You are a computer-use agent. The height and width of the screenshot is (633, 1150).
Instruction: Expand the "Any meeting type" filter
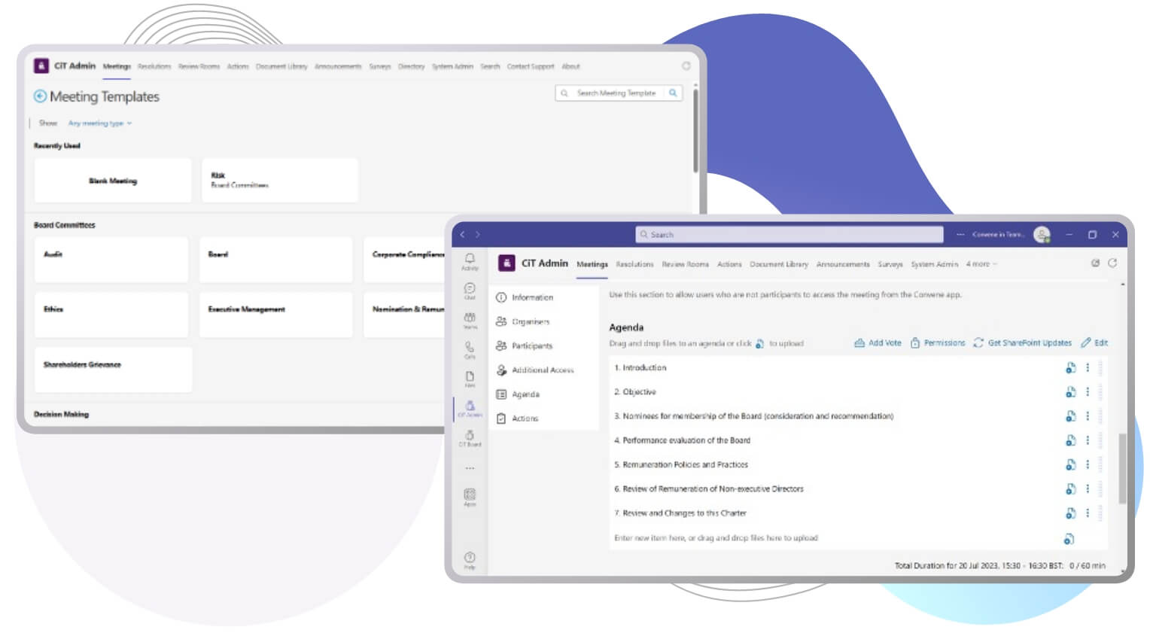[96, 123]
